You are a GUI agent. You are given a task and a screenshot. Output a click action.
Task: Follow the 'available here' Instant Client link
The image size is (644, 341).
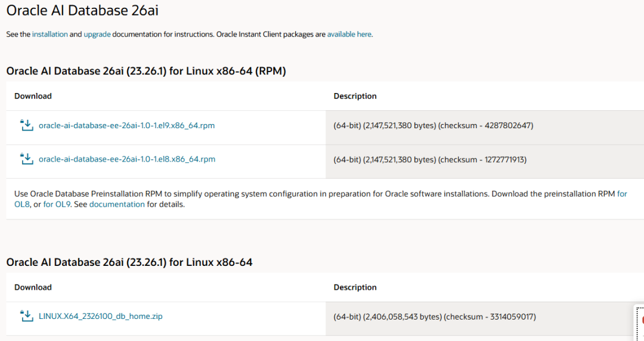(x=349, y=34)
